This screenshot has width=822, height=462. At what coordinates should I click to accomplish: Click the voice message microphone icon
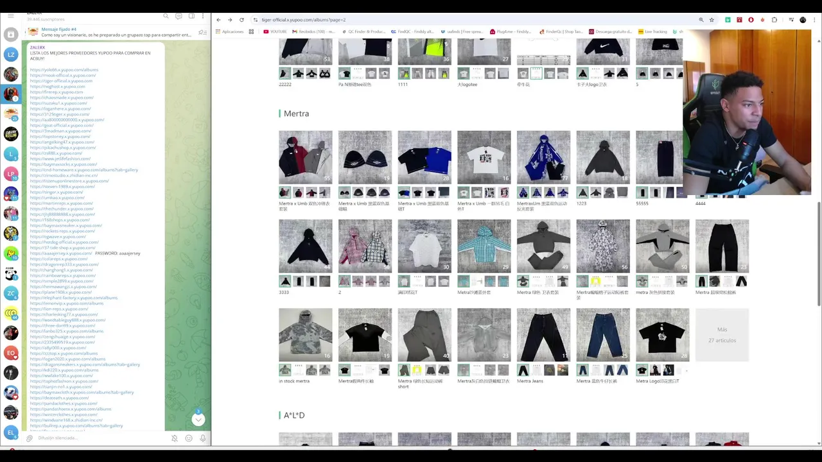[x=203, y=438]
